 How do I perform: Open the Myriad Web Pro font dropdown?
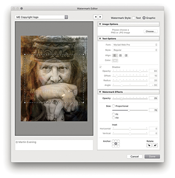point(135,45)
